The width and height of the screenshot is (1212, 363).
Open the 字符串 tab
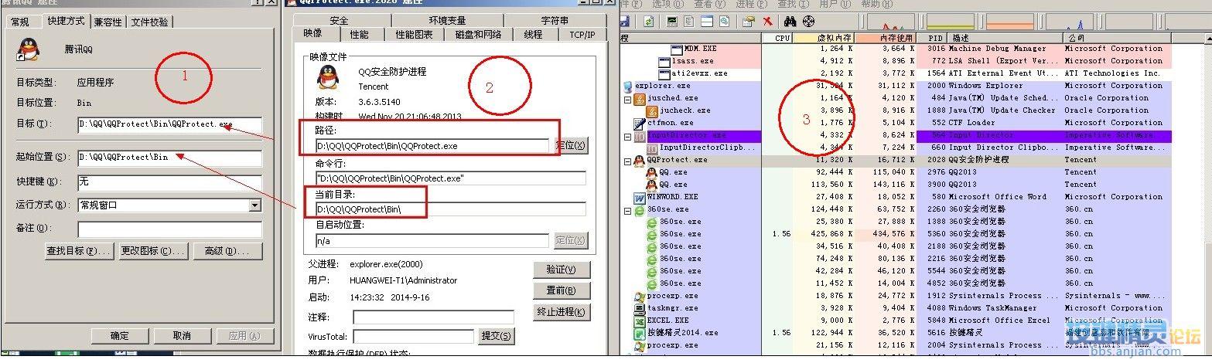point(554,21)
